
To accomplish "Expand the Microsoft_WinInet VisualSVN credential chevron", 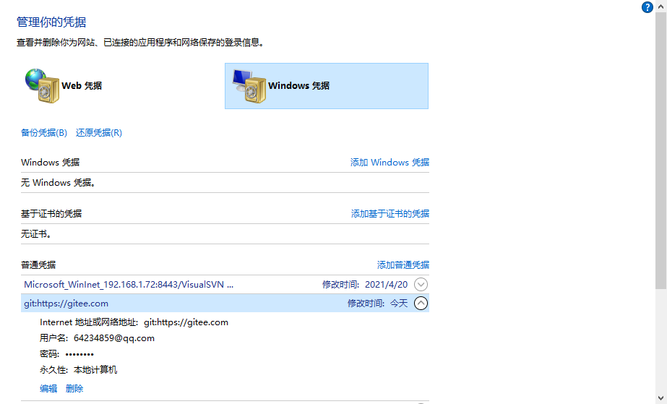I will tap(421, 285).
